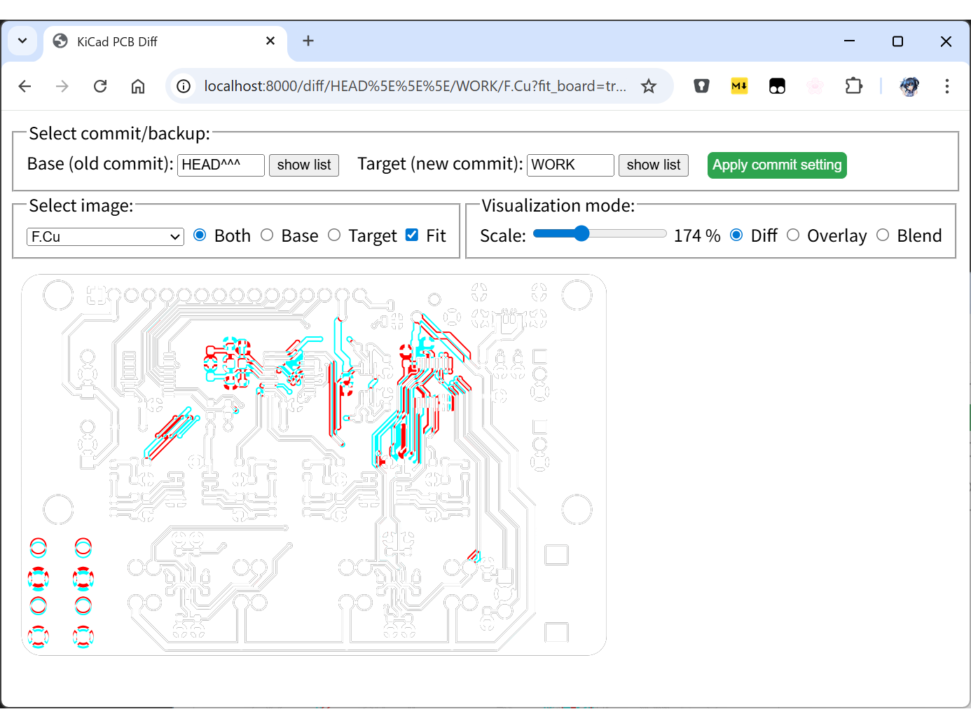Show list for Target new commit
Viewport: 971px width, 728px height.
point(653,165)
